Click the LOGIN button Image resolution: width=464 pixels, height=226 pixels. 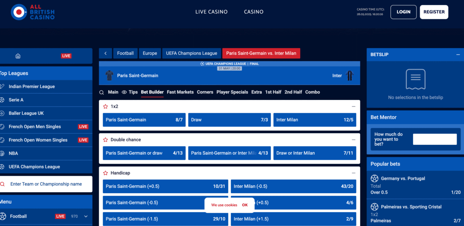(403, 12)
